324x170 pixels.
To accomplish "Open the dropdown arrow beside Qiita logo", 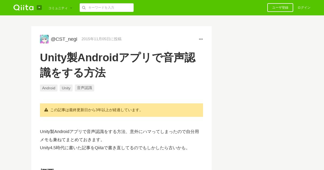I will click(39, 8).
